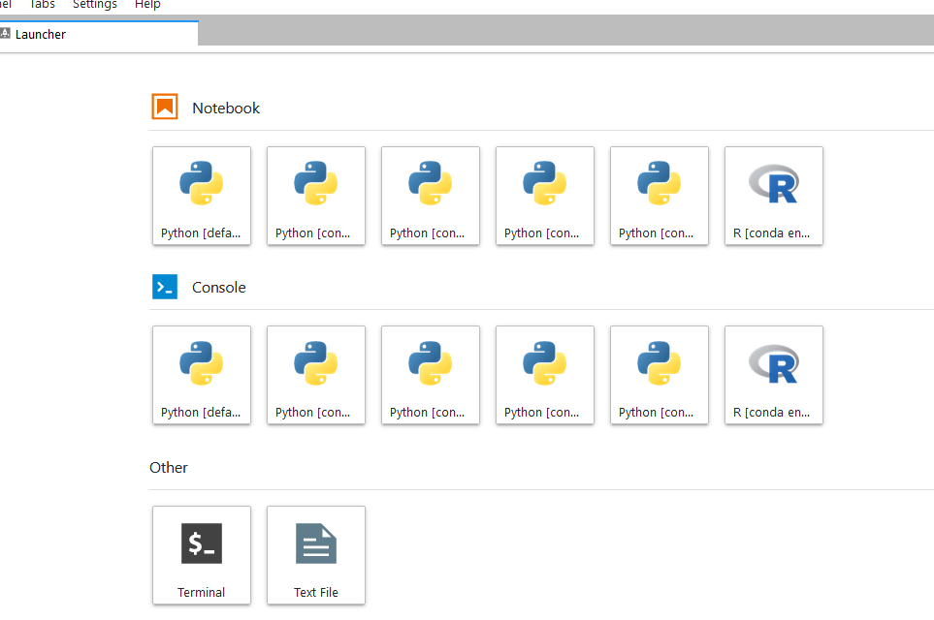934x620 pixels.
Task: Open the Python [con... notebook card beside the R card
Action: pyautogui.click(x=660, y=196)
